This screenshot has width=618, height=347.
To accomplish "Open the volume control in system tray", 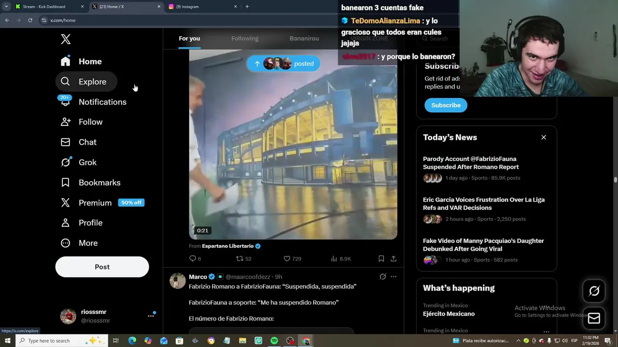I will pos(564,341).
